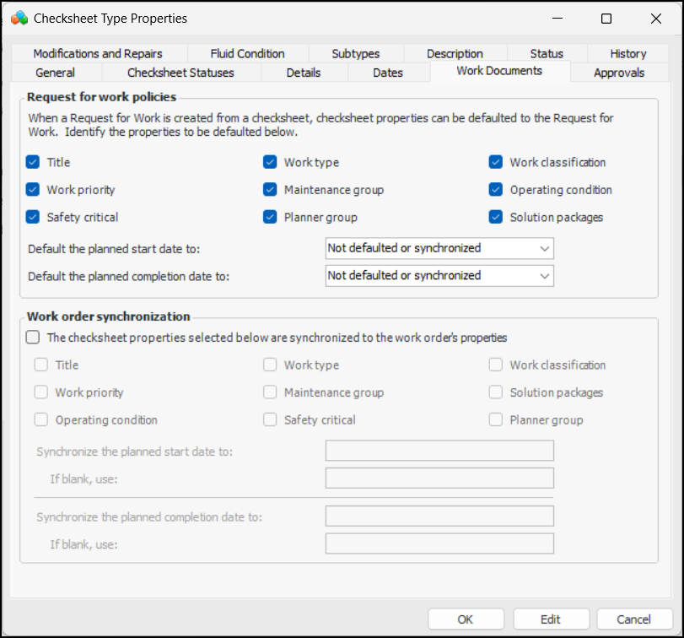Expand the default planned completion date dropdown

(x=439, y=275)
